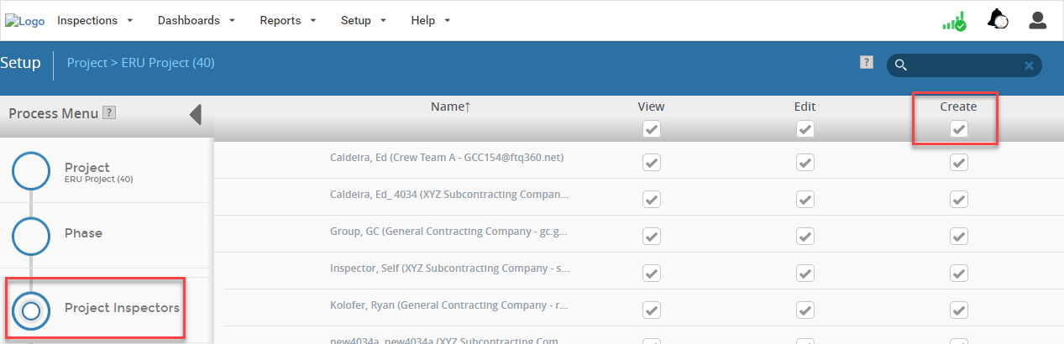1064x344 pixels.
Task: Toggle Create for Group, GC
Action: (959, 237)
